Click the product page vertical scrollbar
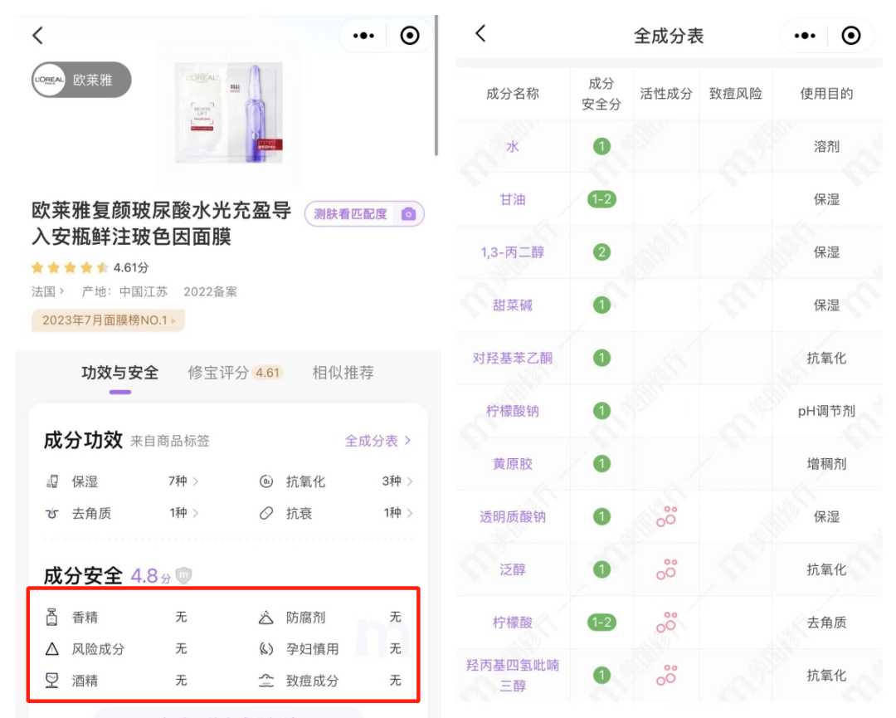 pyautogui.click(x=436, y=85)
